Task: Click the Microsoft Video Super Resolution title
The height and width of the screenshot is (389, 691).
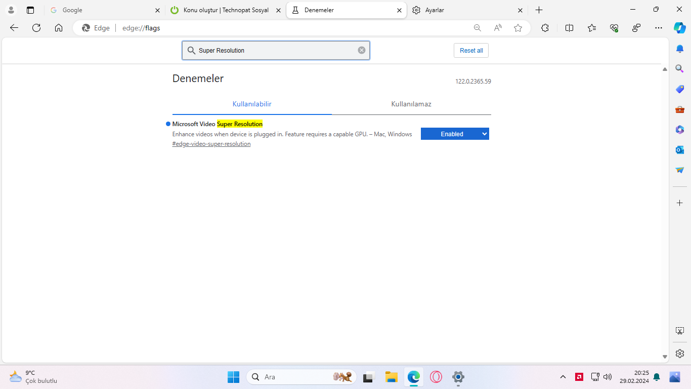Action: coord(218,124)
